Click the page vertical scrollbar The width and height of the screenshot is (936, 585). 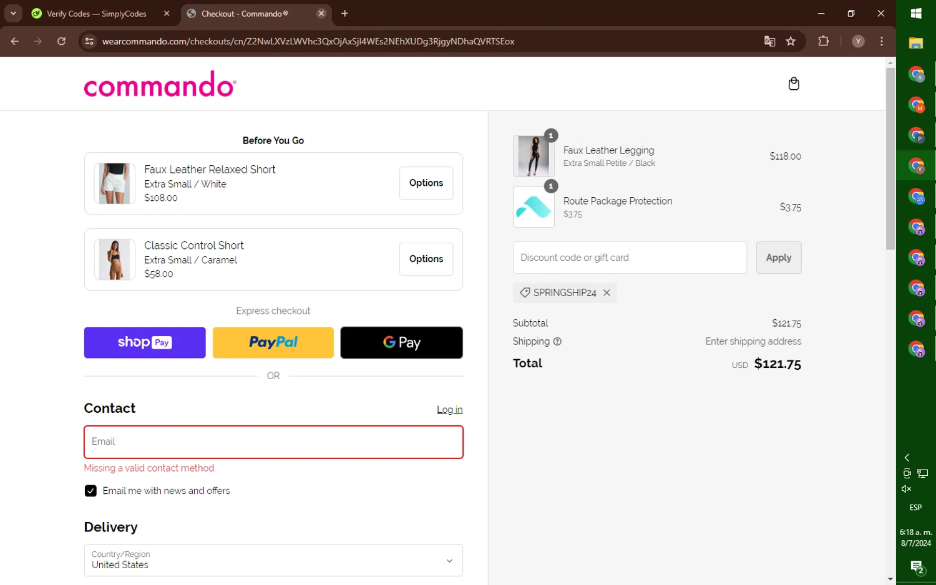point(890,159)
